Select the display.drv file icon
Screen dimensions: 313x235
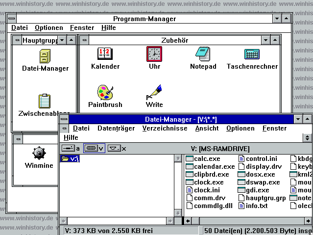pyautogui.click(x=241, y=167)
